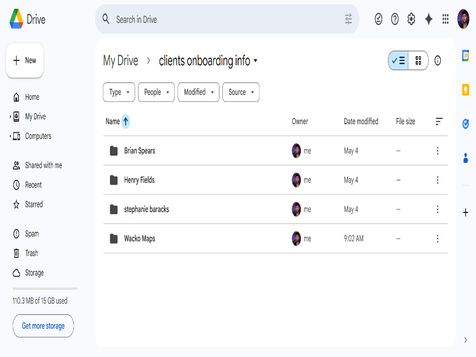Open the Source filter dropdown
The width and height of the screenshot is (476, 357).
241,92
